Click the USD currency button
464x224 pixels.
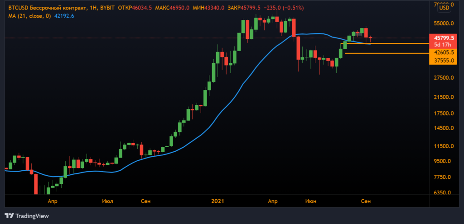coord(444,8)
